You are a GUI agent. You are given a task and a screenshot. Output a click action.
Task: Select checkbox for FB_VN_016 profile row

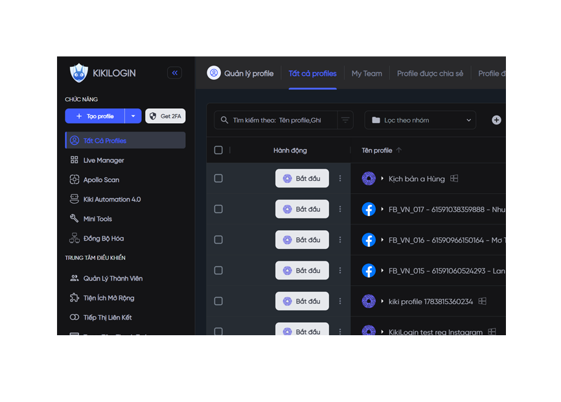pos(218,239)
